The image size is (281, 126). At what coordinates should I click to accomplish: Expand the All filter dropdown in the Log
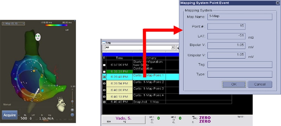pyautogui.click(x=173, y=47)
